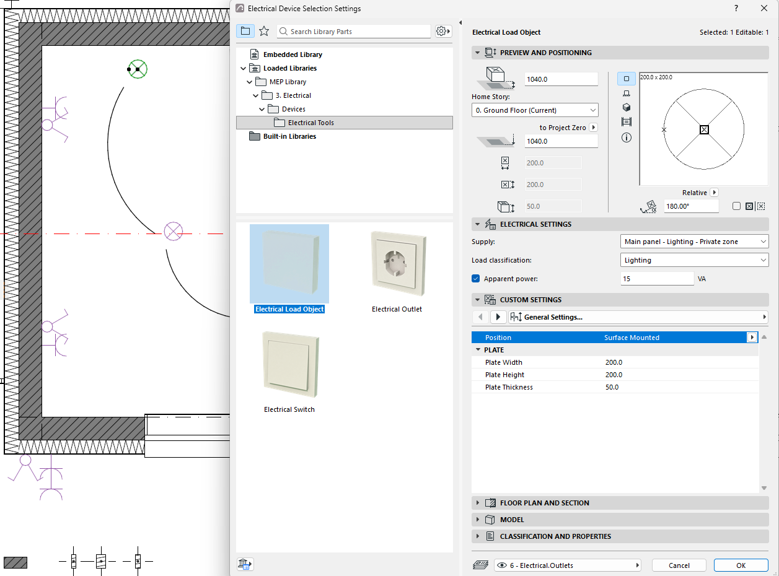The image size is (779, 576).
Task: Select Built-in Libraries in the tree
Action: [x=289, y=136]
